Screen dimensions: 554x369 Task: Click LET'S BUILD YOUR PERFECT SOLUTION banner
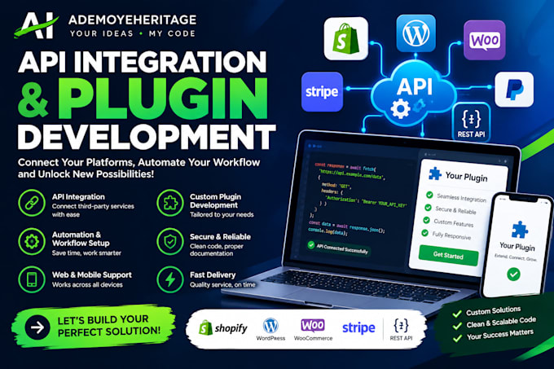coord(94,327)
